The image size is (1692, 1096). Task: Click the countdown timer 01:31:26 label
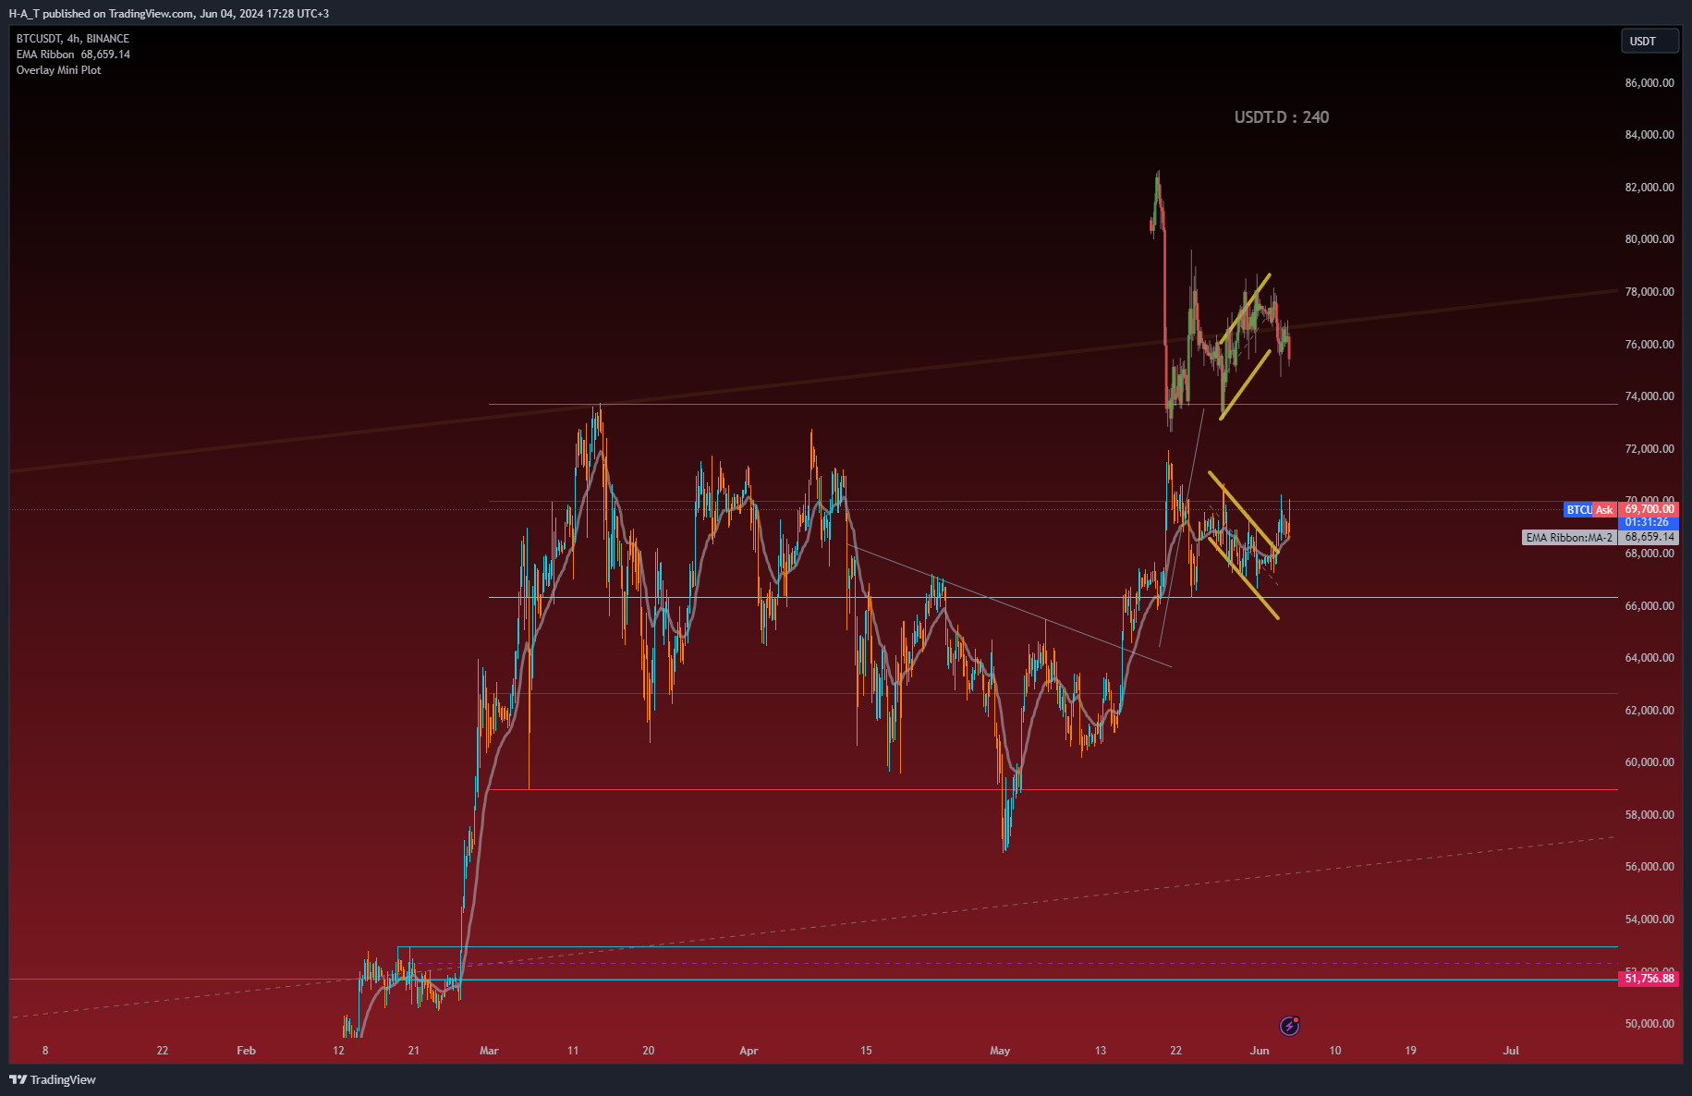tap(1649, 522)
